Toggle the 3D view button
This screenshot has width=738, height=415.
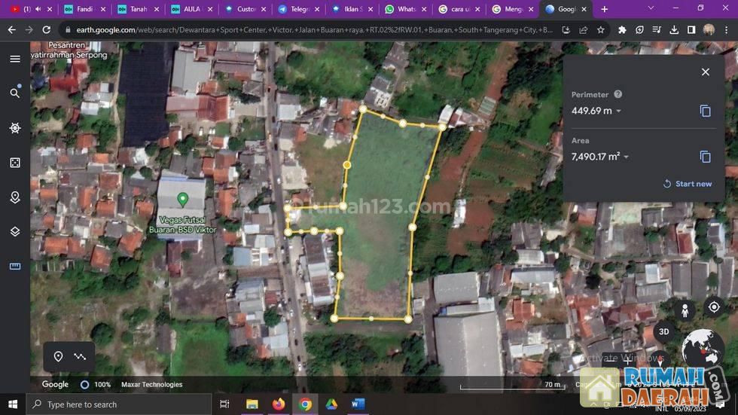click(x=663, y=331)
